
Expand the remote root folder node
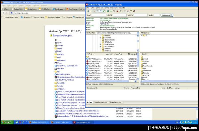[142, 35]
